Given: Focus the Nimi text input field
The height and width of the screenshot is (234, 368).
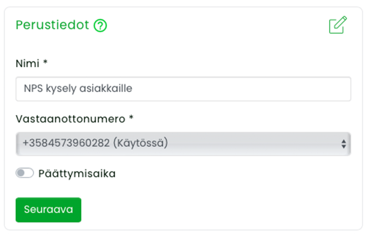Looking at the screenshot, I should (183, 89).
